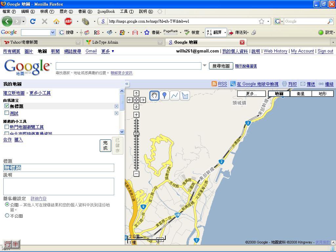This screenshot has width=336, height=252.
Task: Select the draw line tool
Action: 175,95
